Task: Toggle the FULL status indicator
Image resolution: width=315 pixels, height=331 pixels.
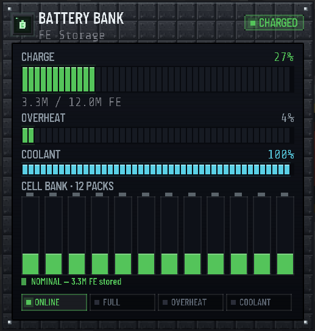Action: coord(122,302)
